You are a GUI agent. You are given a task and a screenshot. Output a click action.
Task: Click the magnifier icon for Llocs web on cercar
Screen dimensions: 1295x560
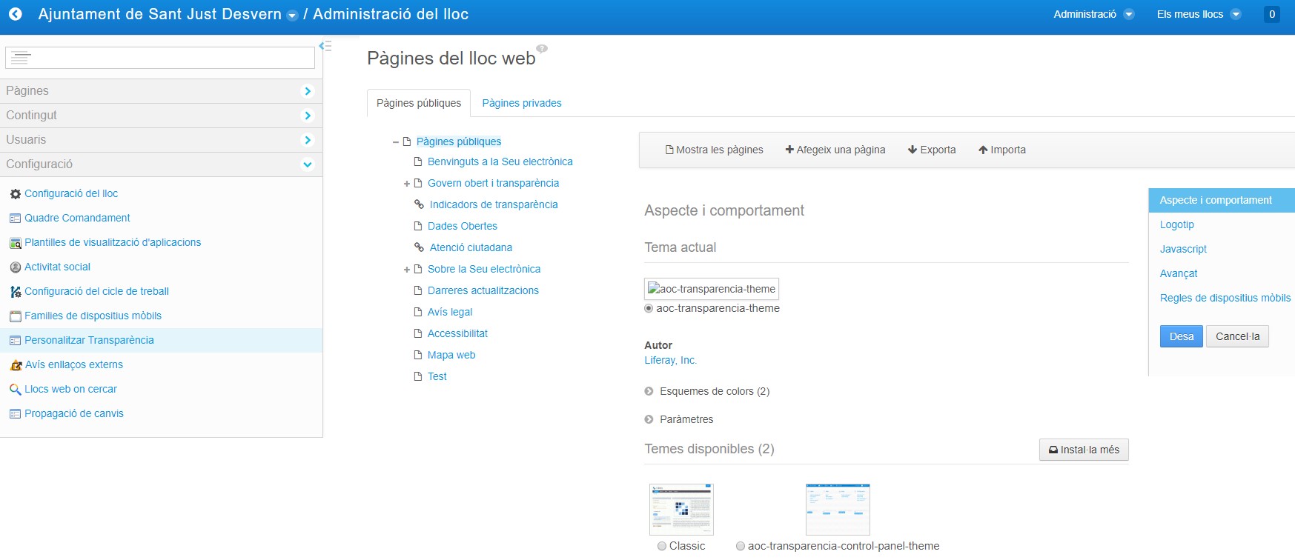click(x=15, y=390)
